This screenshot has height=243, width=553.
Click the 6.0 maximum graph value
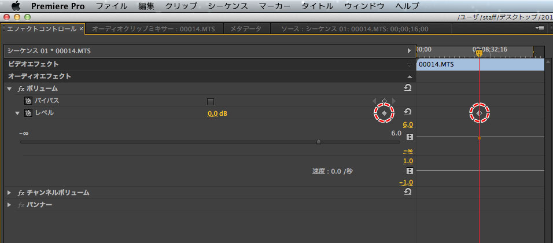point(408,124)
